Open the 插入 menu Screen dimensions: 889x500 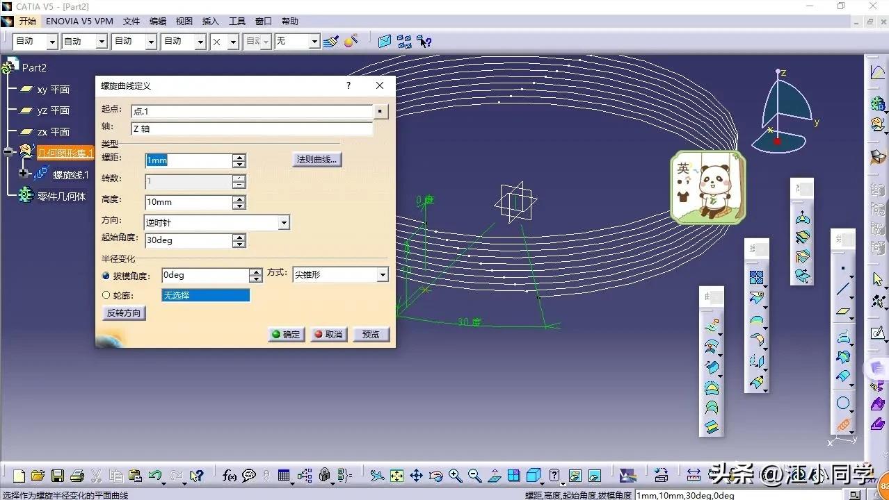tap(210, 22)
